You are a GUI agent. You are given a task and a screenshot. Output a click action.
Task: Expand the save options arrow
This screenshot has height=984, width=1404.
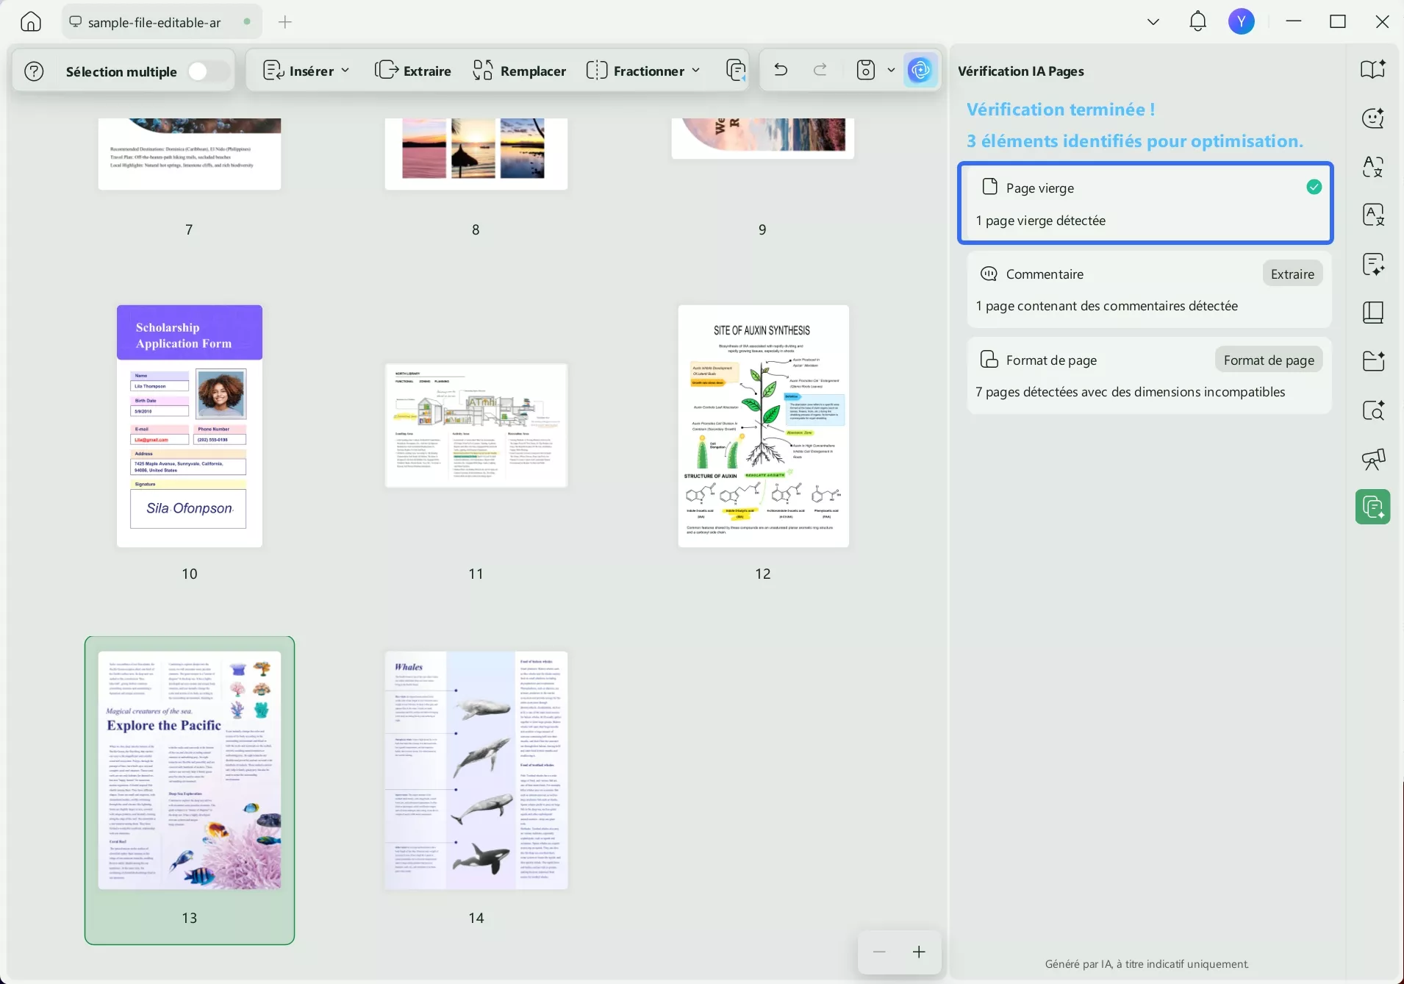click(891, 70)
